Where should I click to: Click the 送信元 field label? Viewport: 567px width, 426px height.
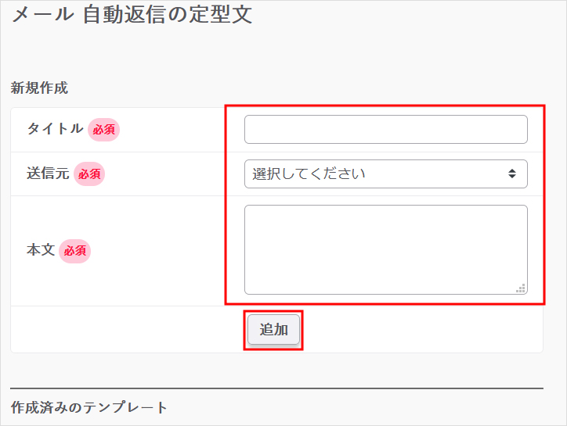coord(49,174)
